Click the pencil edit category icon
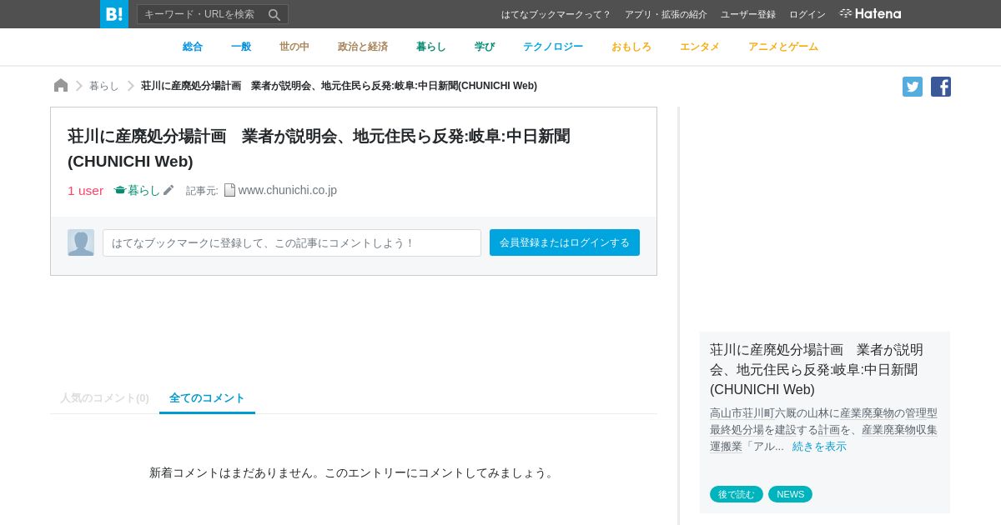This screenshot has height=525, width=1001. (169, 190)
